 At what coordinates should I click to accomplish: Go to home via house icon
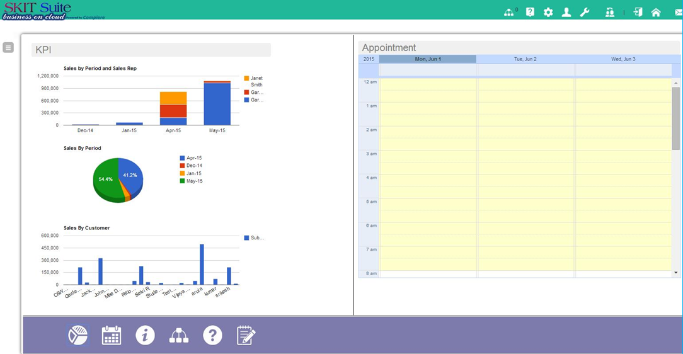tap(656, 12)
